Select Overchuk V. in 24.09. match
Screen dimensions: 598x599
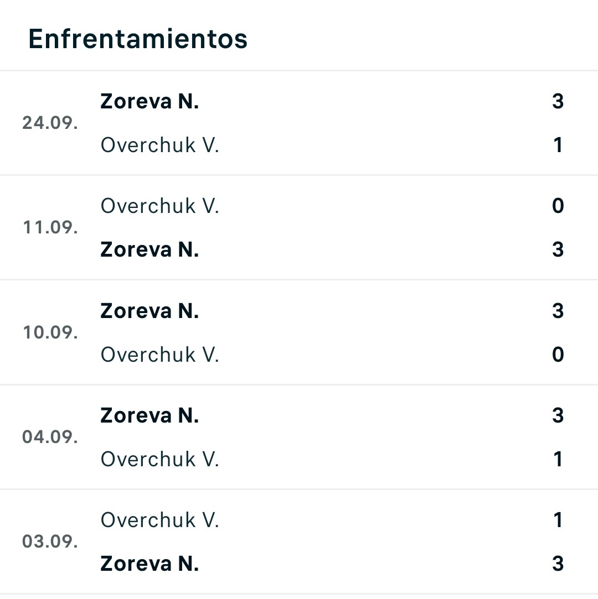click(x=160, y=145)
